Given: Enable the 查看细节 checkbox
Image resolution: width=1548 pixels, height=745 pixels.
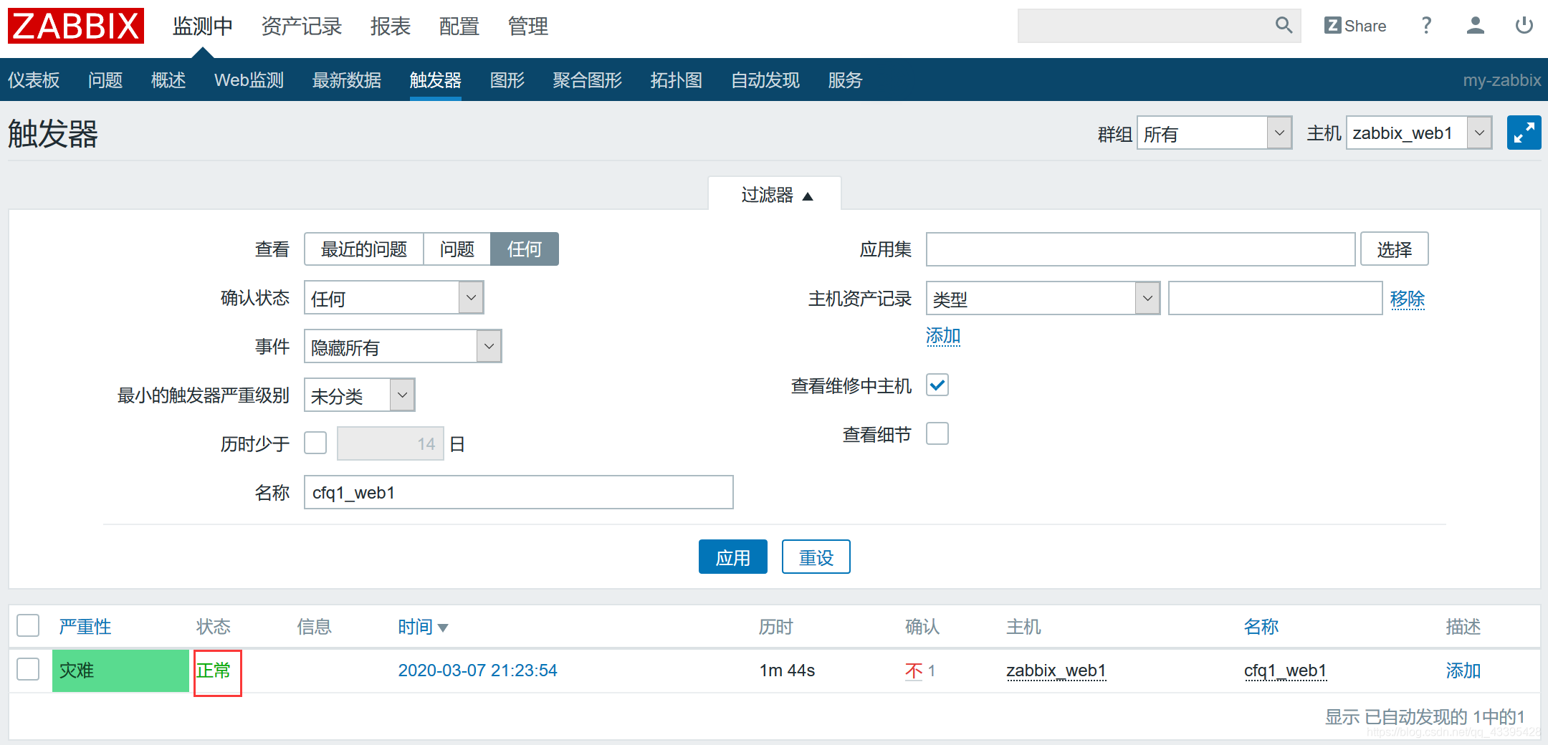Looking at the screenshot, I should click(937, 434).
